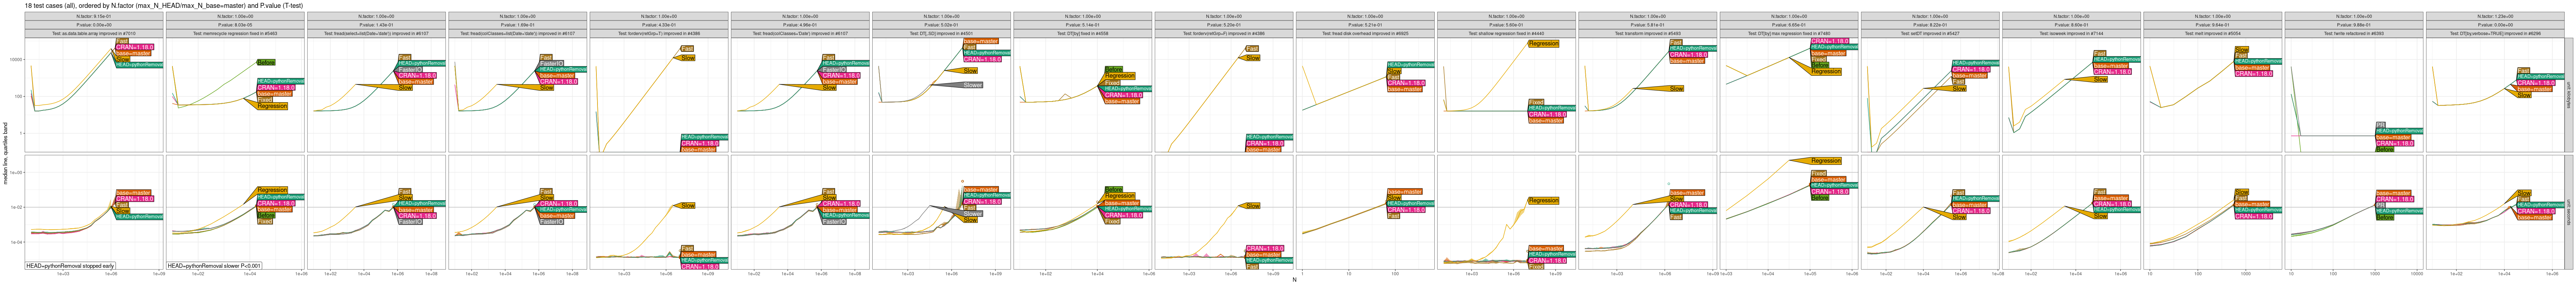Click the transform improved #5493 facet header
The image size is (2576, 286).
point(1647,33)
